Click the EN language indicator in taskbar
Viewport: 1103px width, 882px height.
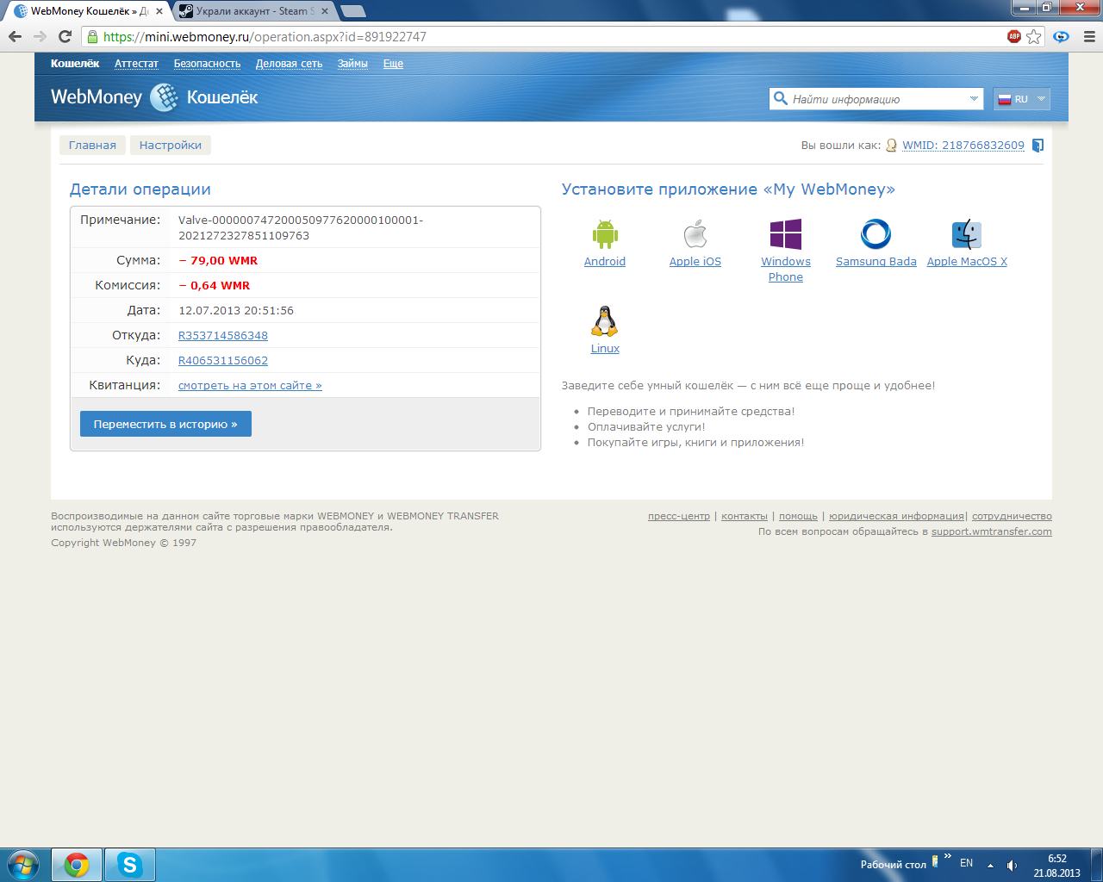[x=966, y=863]
